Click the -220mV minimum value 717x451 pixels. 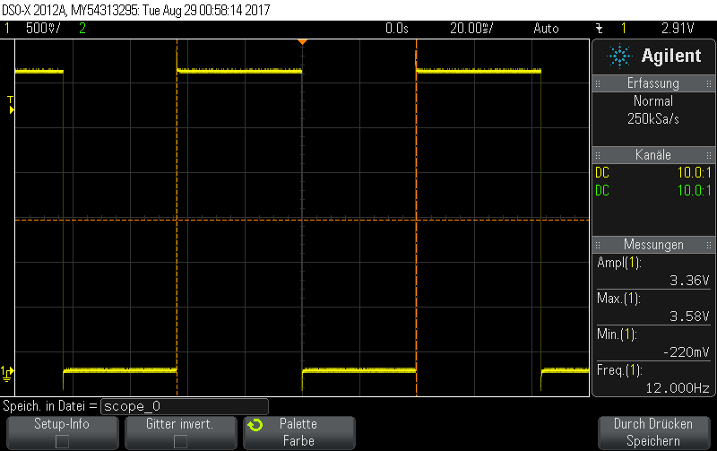point(686,352)
